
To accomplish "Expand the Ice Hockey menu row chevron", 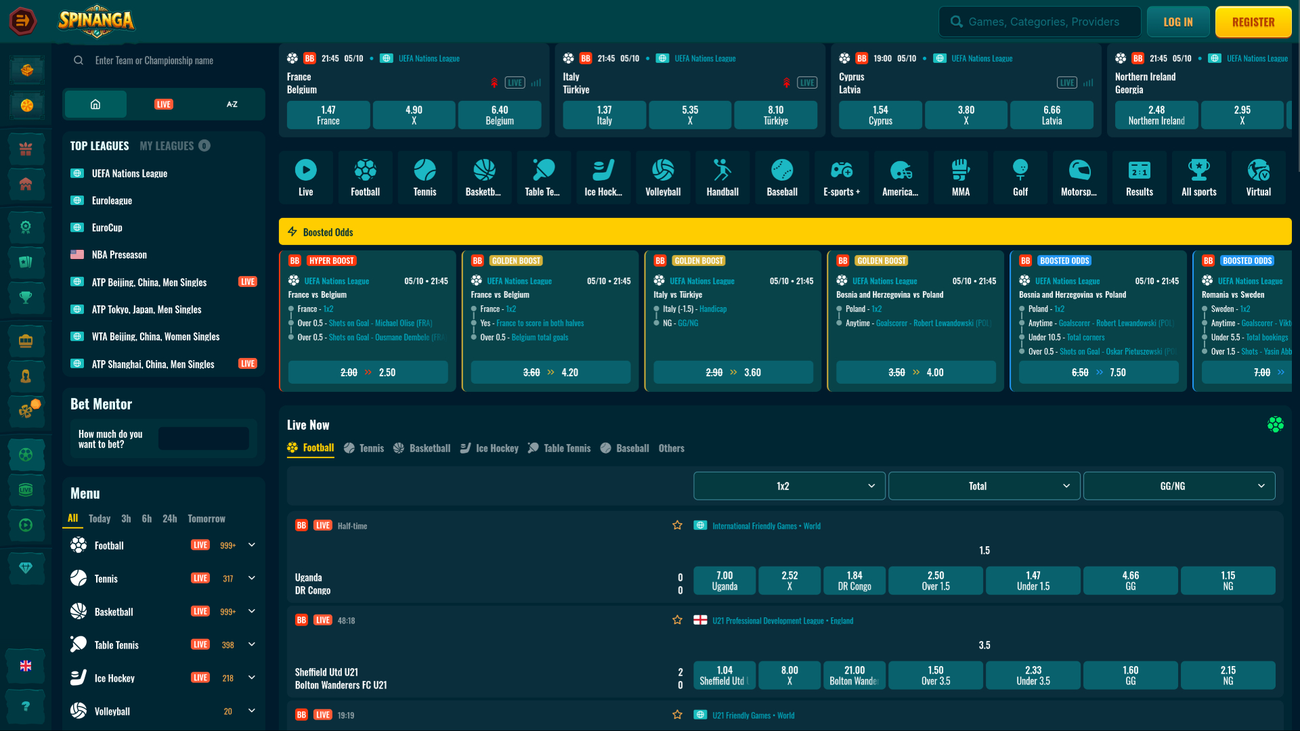I will 252,678.
